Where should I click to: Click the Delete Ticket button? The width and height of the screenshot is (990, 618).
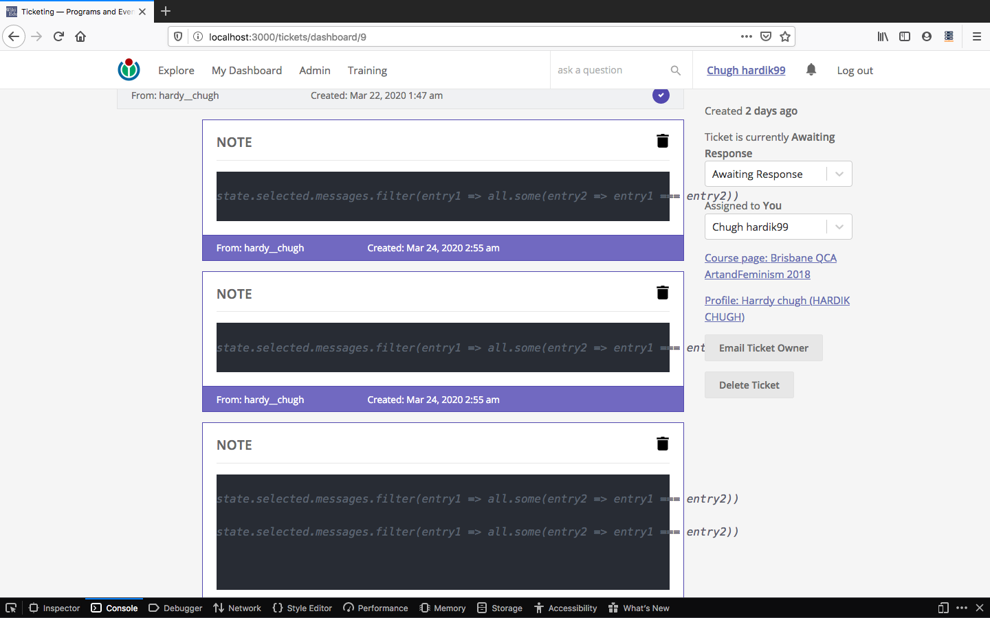tap(749, 385)
